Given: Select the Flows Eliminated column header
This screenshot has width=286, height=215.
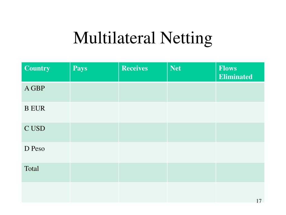Looking at the screenshot, I should coord(240,72).
